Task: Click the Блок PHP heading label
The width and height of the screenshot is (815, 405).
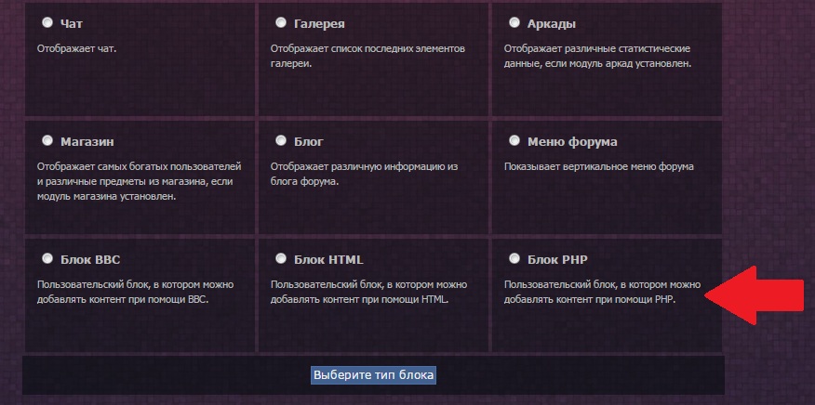Action: click(557, 259)
